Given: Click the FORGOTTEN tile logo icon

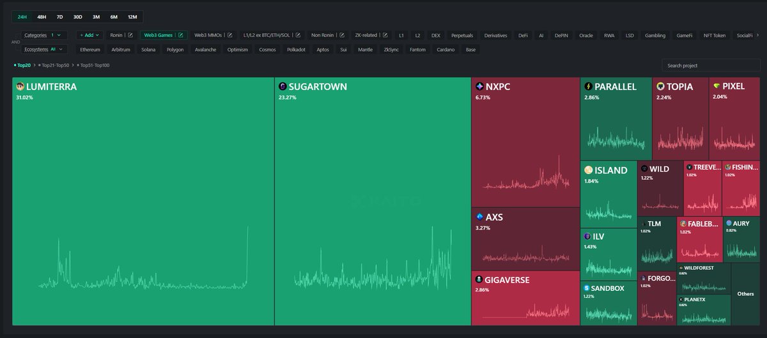Looking at the screenshot, I should (644, 278).
